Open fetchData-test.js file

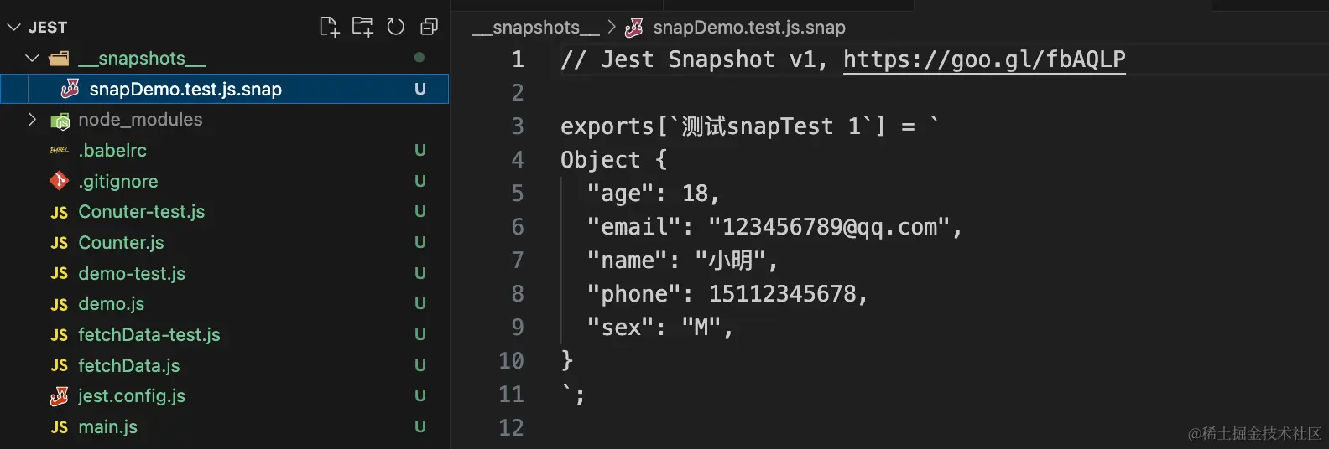[x=149, y=335]
